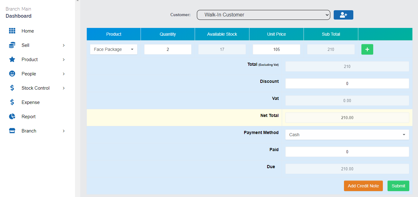418x197 pixels.
Task: Click the Branch wallet icon
Action: click(x=12, y=131)
